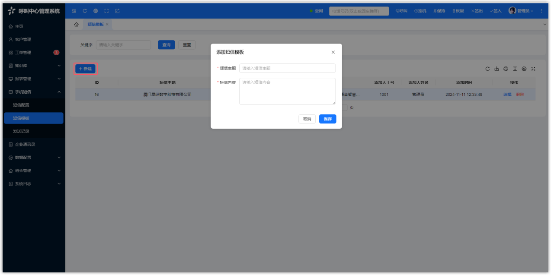The width and height of the screenshot is (551, 275).
Task: Select 发送记录 in the sidebar
Action: (21, 131)
